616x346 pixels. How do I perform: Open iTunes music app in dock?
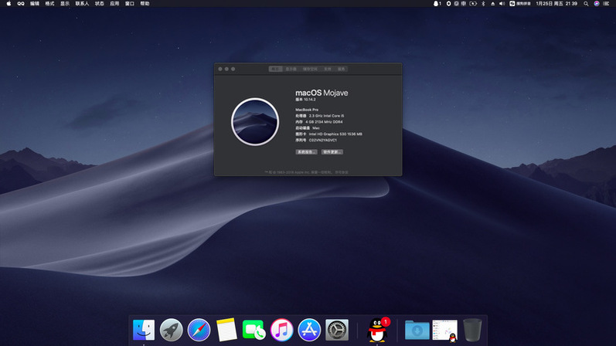[x=281, y=330]
